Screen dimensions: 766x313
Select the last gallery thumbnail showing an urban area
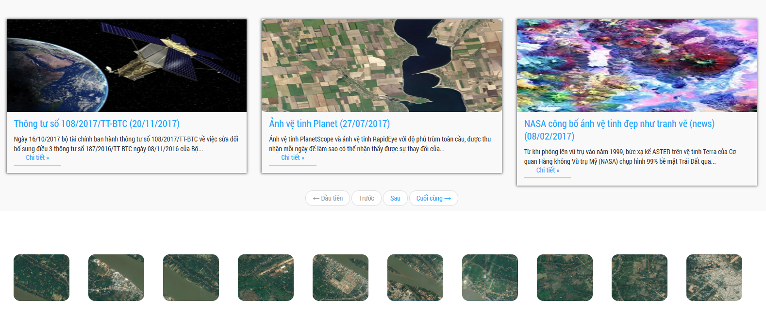click(x=714, y=278)
